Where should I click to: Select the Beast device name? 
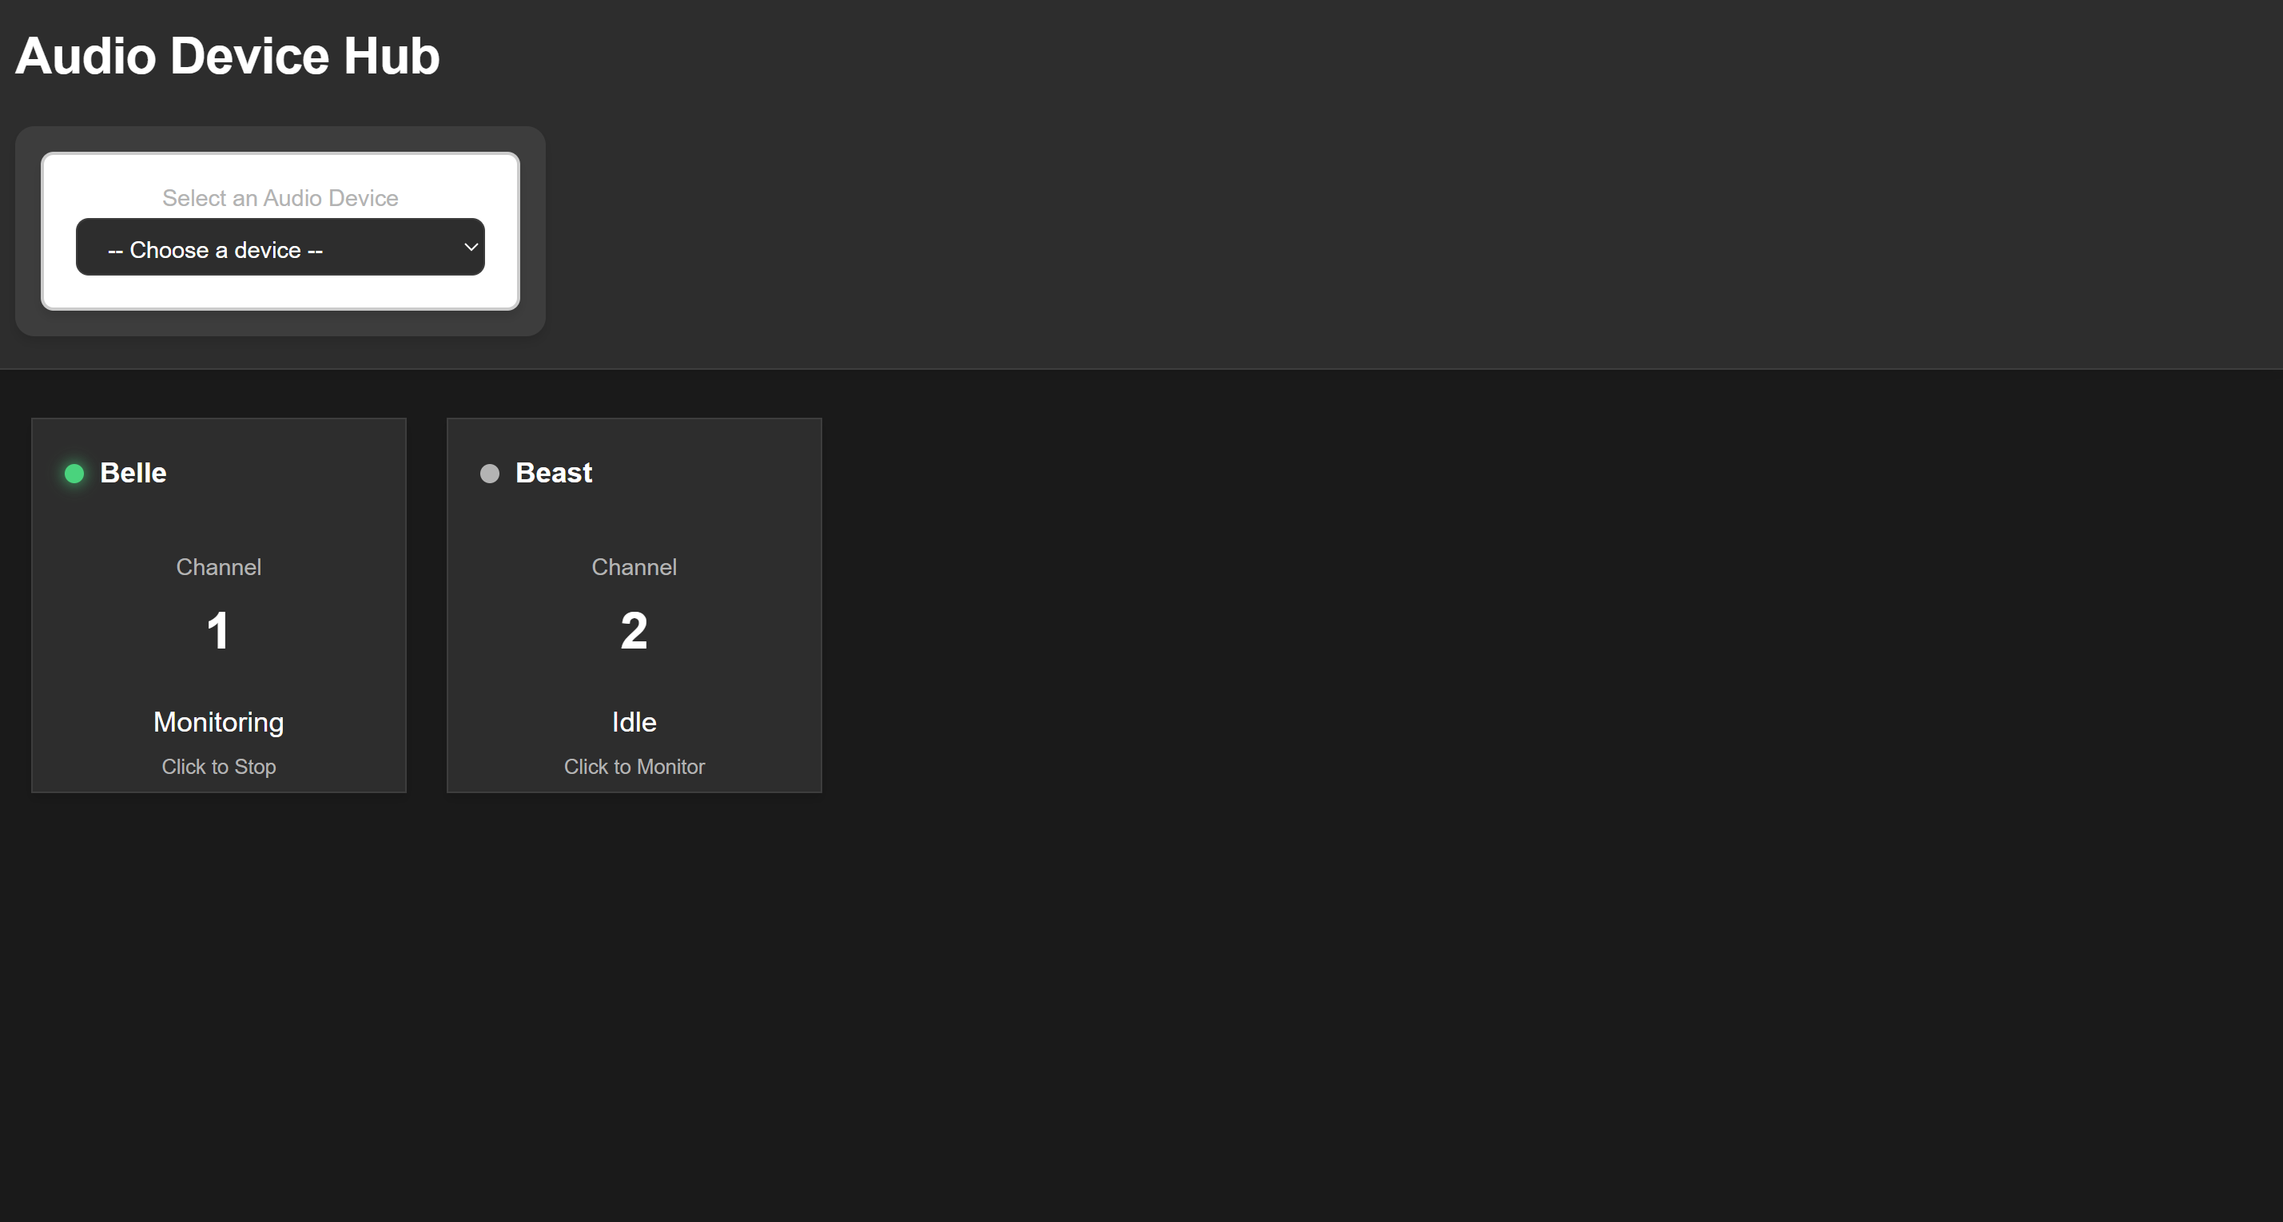553,473
